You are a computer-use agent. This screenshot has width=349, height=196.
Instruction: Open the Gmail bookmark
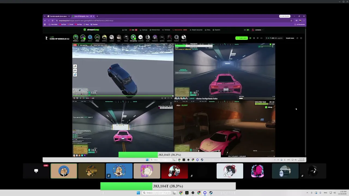[x=71, y=24]
